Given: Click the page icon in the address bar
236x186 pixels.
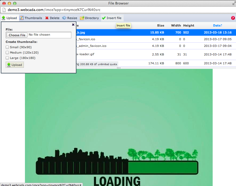Looking at the screenshot, I should tap(4, 10).
